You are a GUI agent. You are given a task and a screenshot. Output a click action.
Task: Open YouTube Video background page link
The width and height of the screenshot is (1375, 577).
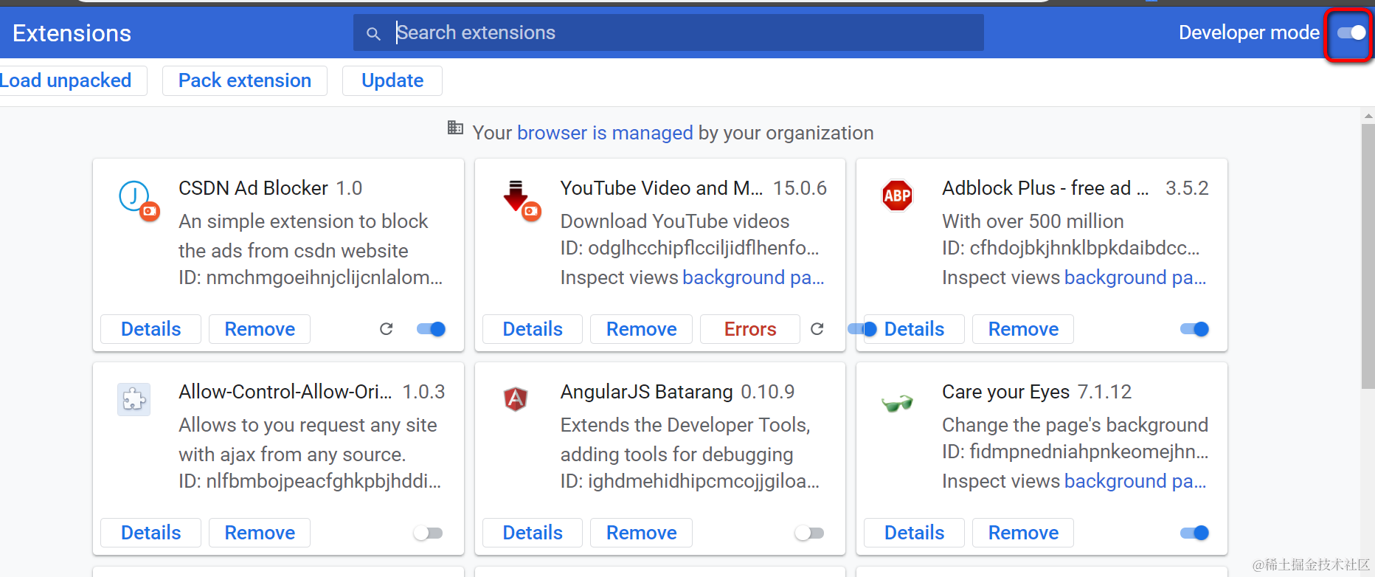[x=753, y=277]
